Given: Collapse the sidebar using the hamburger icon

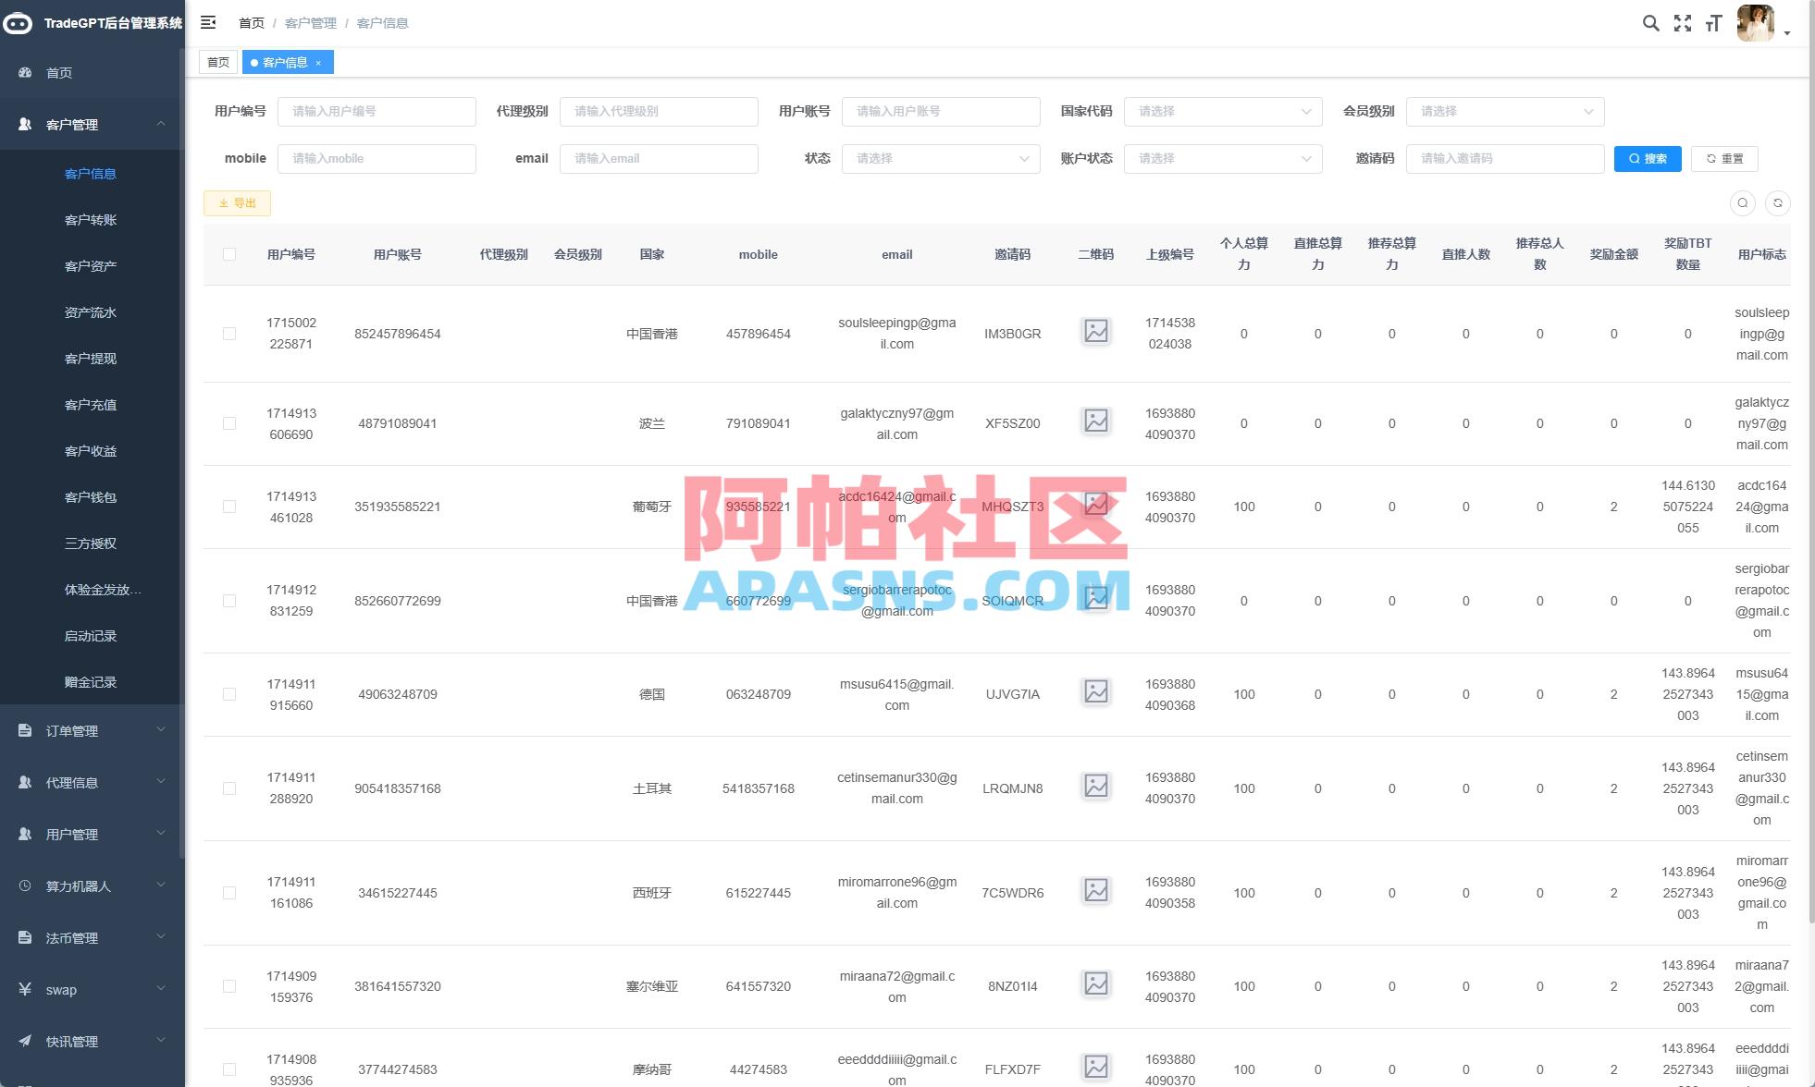Looking at the screenshot, I should [x=208, y=22].
